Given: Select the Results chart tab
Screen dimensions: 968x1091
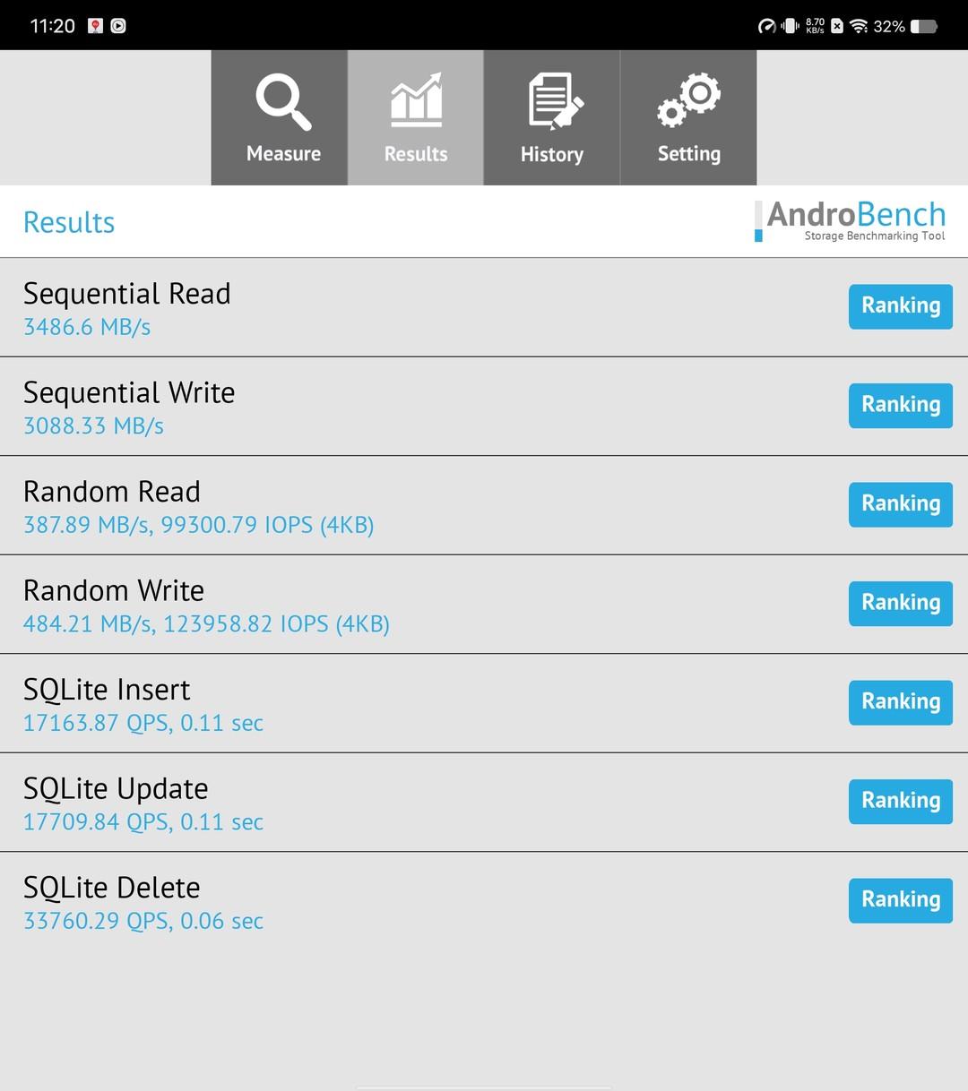Looking at the screenshot, I should click(x=416, y=118).
